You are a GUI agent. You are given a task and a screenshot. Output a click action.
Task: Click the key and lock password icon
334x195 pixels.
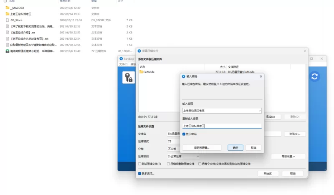pyautogui.click(x=128, y=77)
